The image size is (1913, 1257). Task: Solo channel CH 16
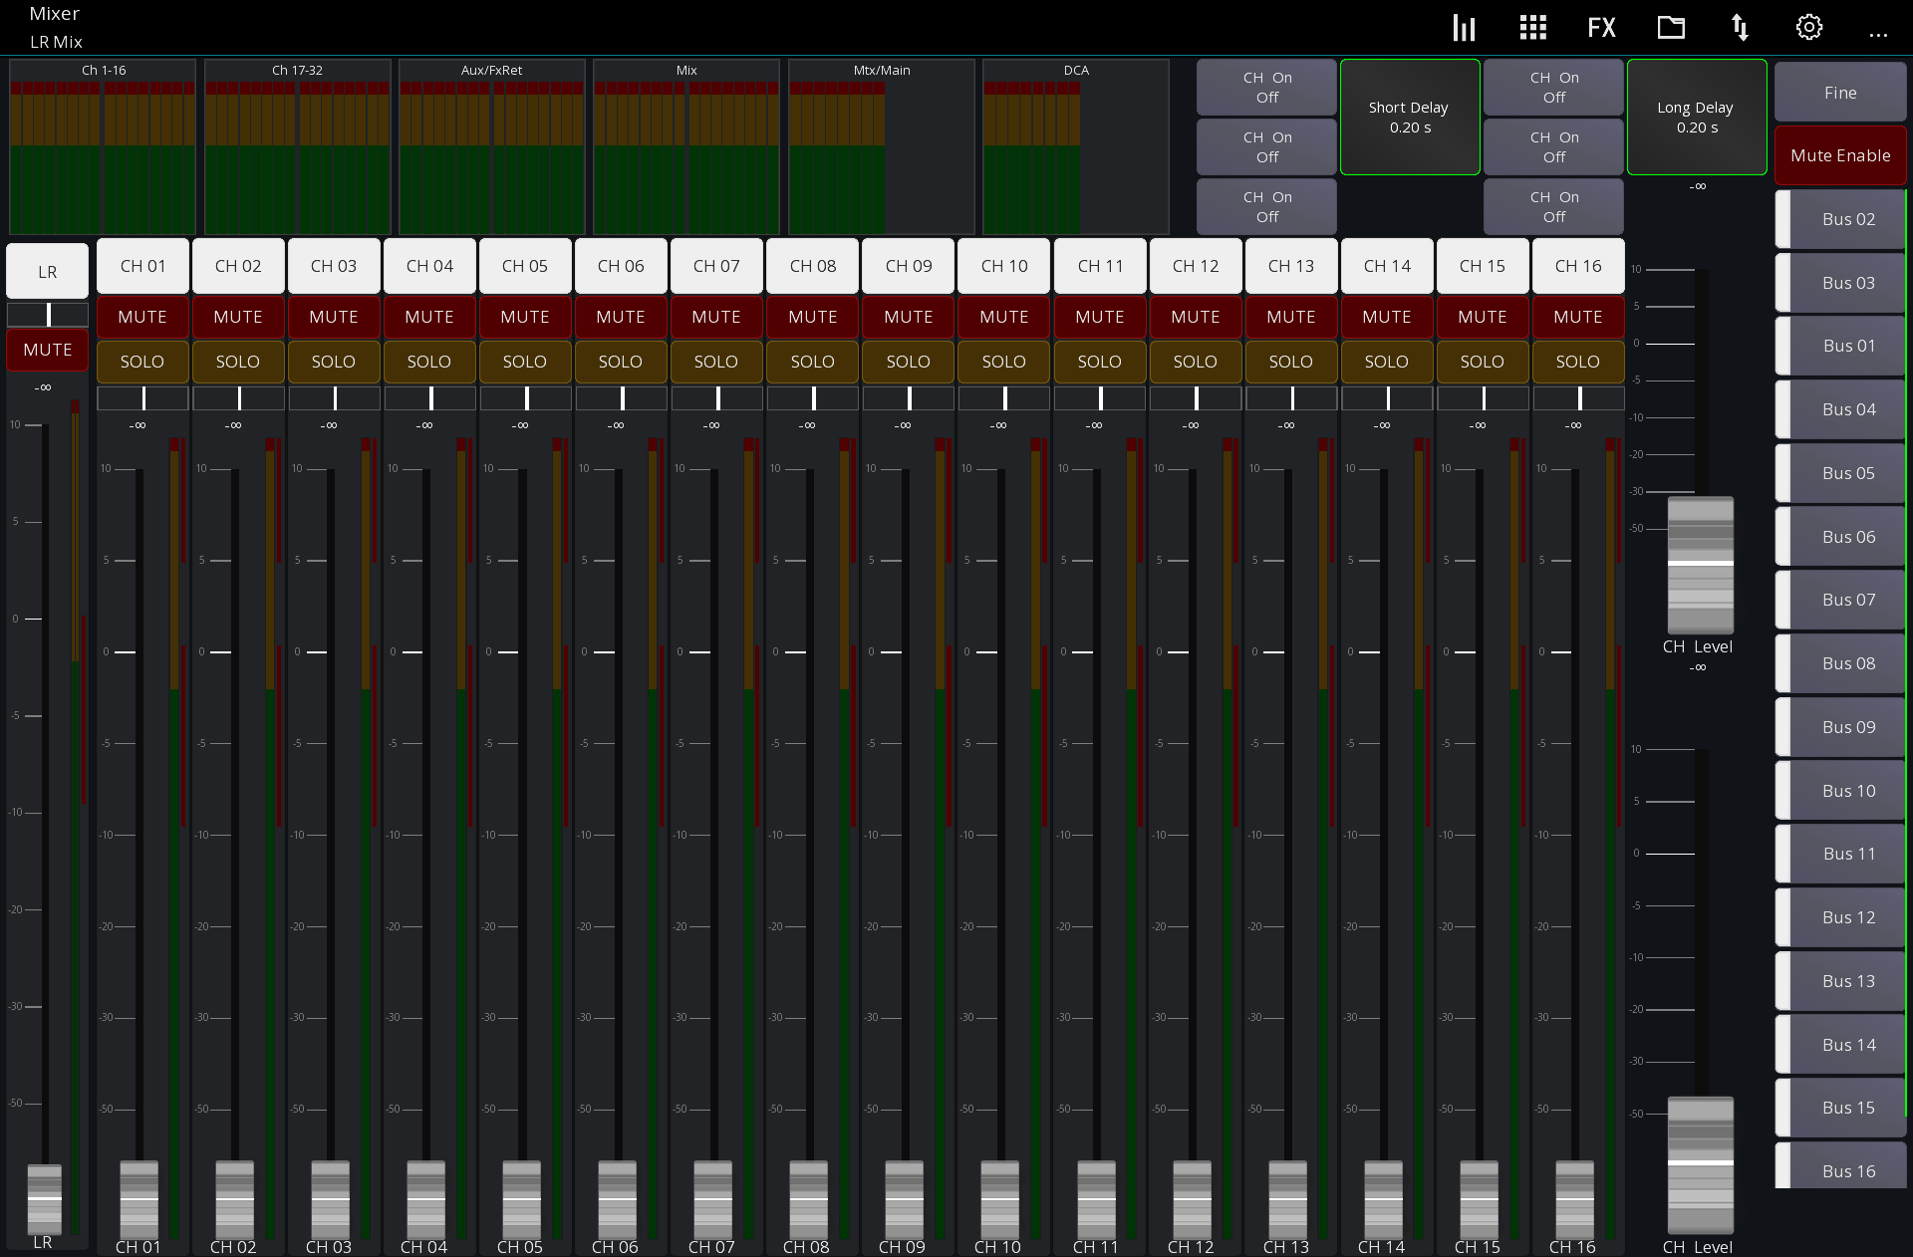point(1578,362)
